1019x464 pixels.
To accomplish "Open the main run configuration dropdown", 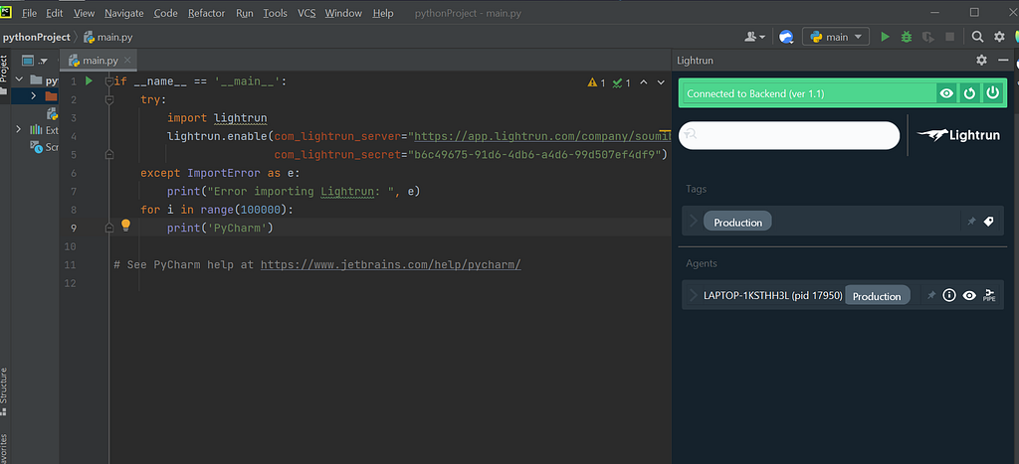I will point(836,37).
